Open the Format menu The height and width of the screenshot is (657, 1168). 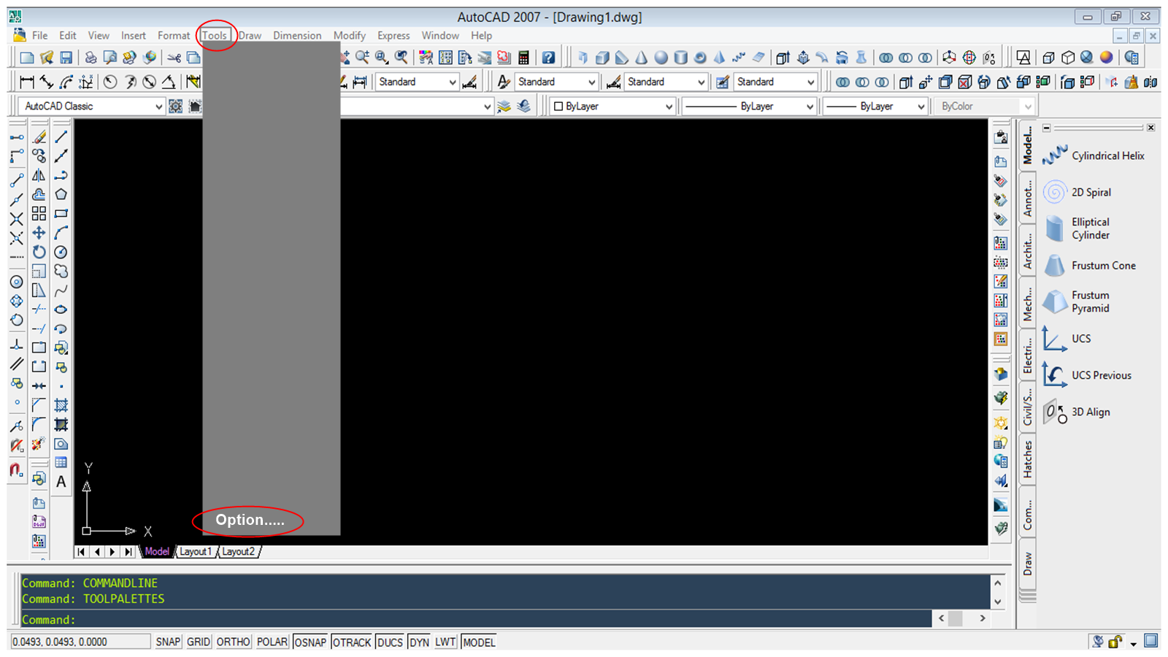174,35
